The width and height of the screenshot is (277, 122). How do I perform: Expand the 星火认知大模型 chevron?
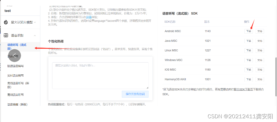click(35, 22)
